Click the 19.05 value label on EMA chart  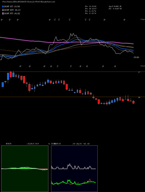(136, 57)
